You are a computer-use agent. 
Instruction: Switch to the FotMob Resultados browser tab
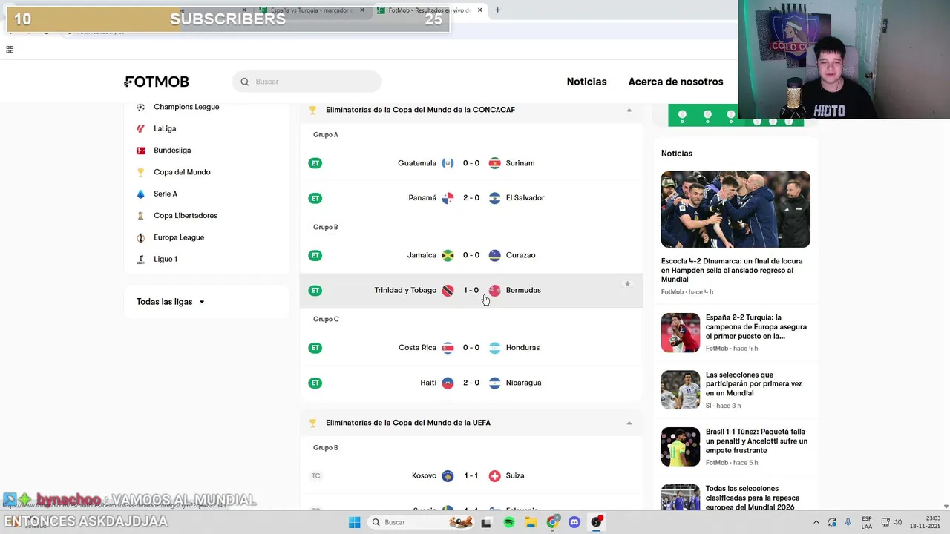(429, 10)
